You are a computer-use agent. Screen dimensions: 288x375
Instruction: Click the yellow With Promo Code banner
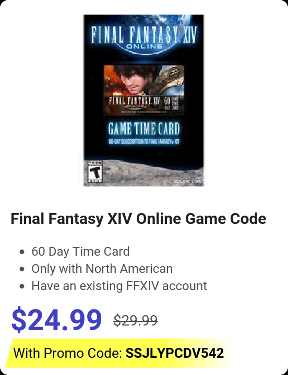(x=120, y=353)
